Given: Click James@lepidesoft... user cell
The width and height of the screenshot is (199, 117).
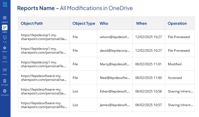Looking at the screenshot, I should (x=115, y=105).
